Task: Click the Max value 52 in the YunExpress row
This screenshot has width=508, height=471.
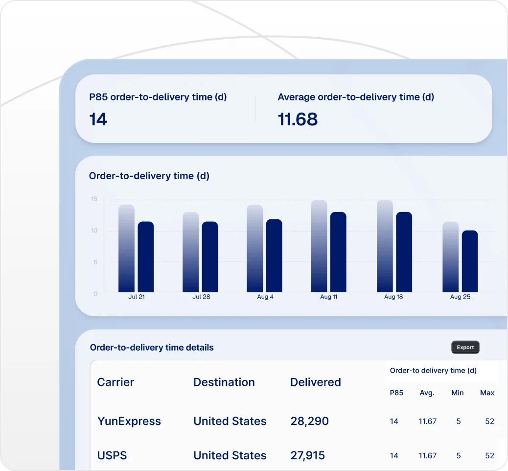Action: point(489,422)
